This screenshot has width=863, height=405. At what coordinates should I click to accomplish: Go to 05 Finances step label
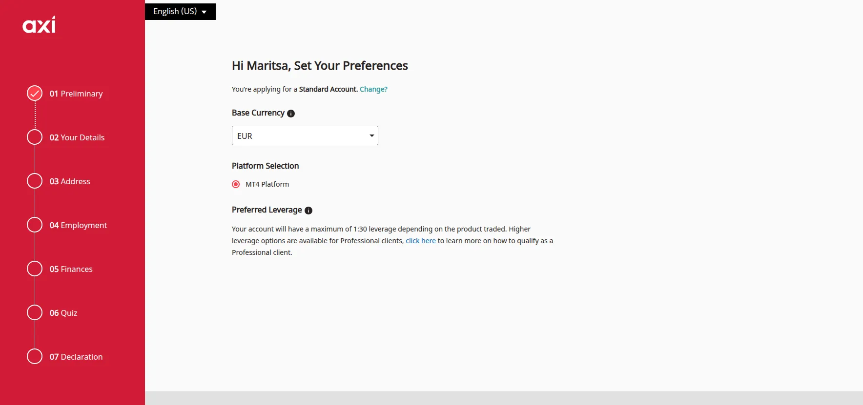tap(71, 269)
